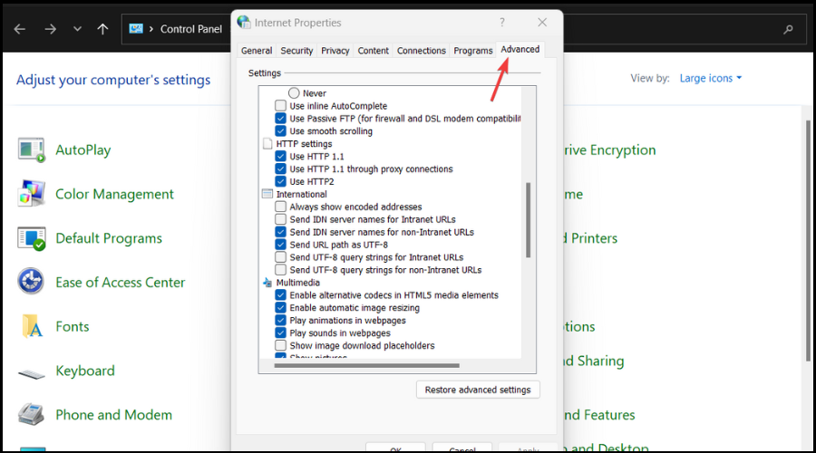Go forward with the Control Panel forward arrow
Image resolution: width=816 pixels, height=453 pixels.
(x=50, y=29)
